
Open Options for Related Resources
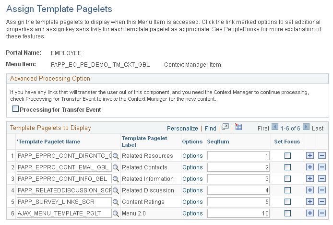pyautogui.click(x=192, y=156)
